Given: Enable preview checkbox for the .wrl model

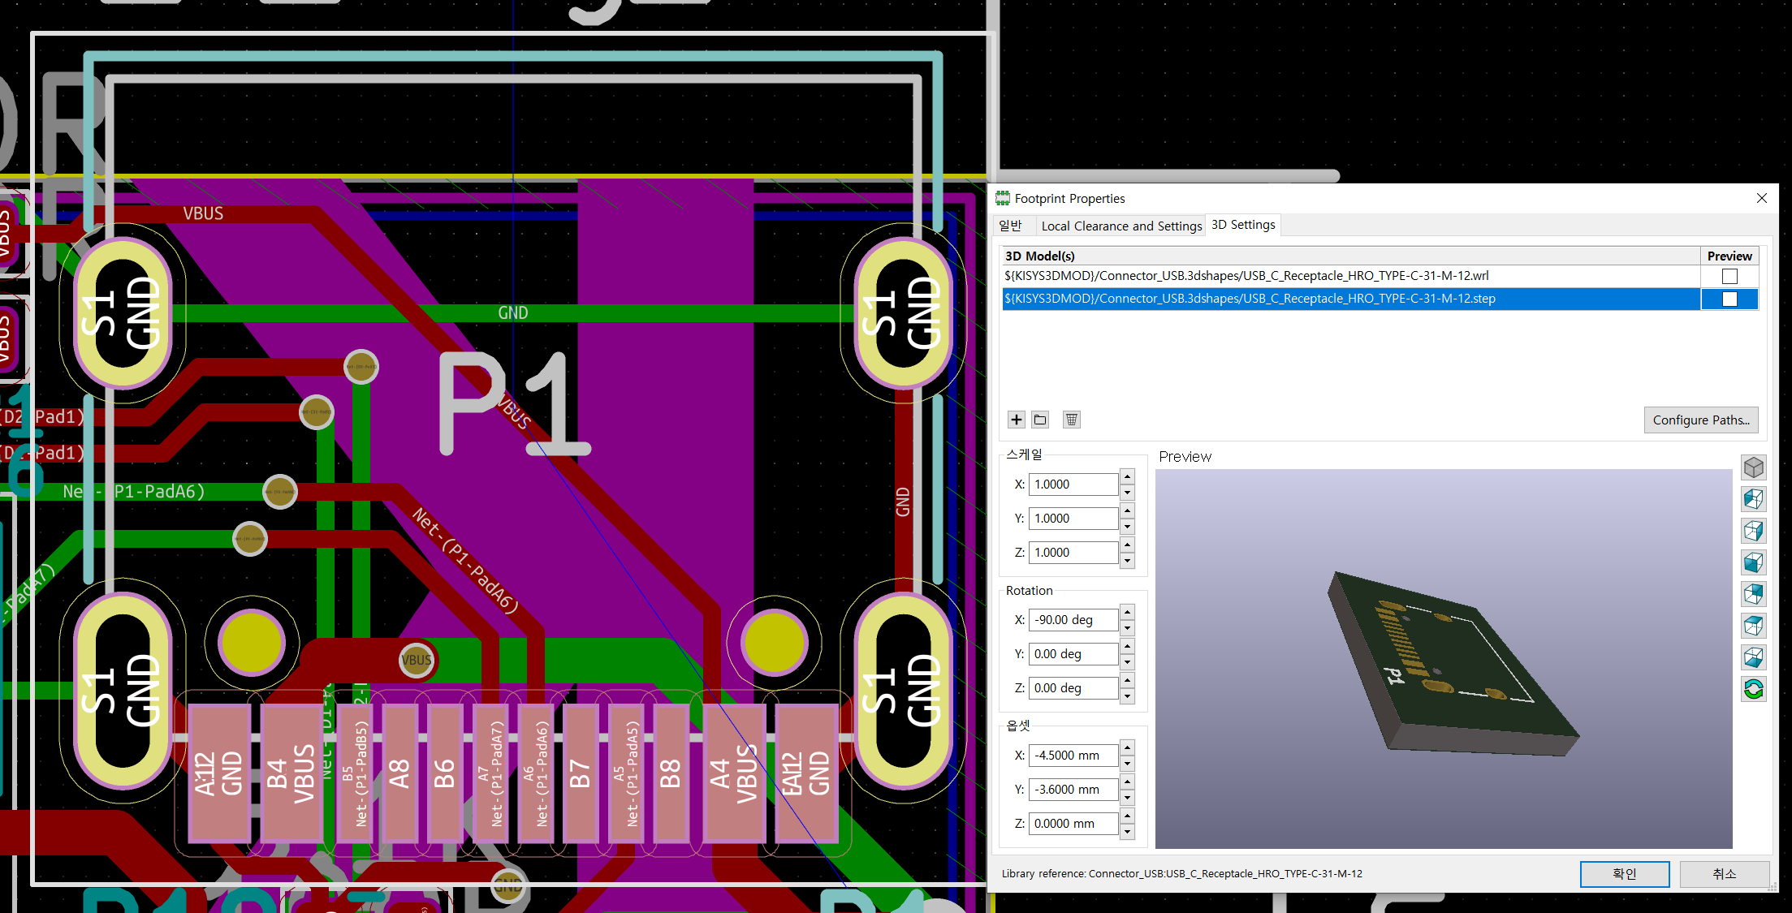Looking at the screenshot, I should (1729, 276).
